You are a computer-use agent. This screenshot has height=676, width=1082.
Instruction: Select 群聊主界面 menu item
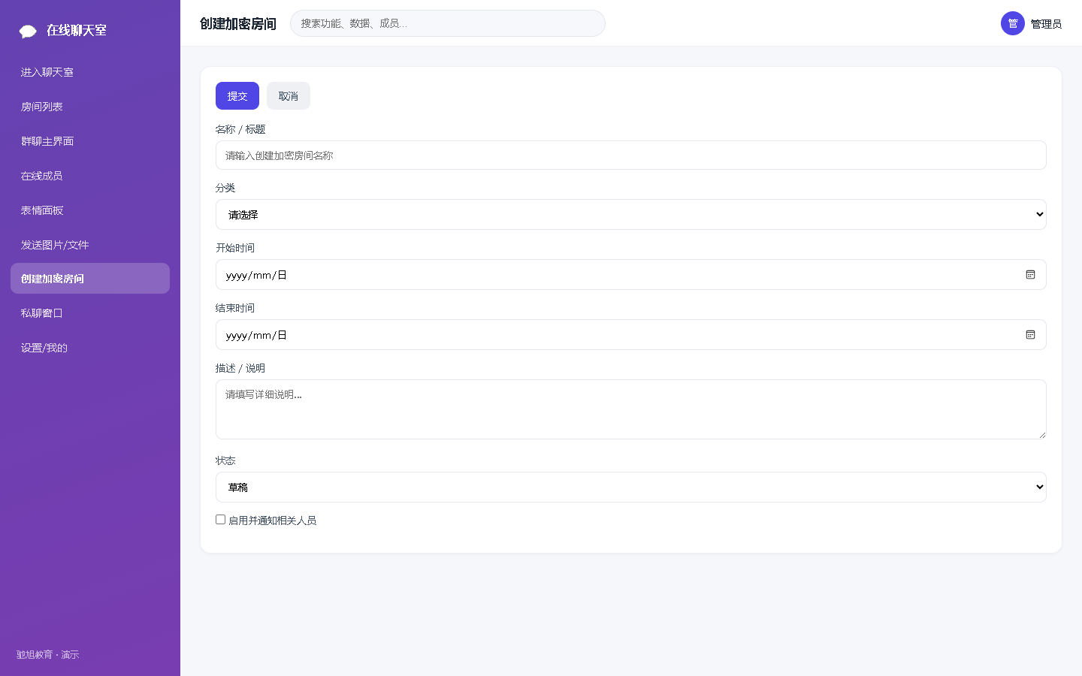point(90,141)
